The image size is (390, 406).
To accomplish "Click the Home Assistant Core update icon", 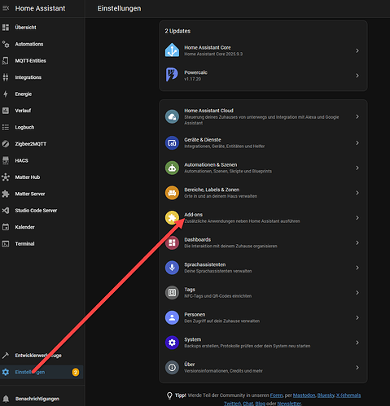I will point(172,50).
